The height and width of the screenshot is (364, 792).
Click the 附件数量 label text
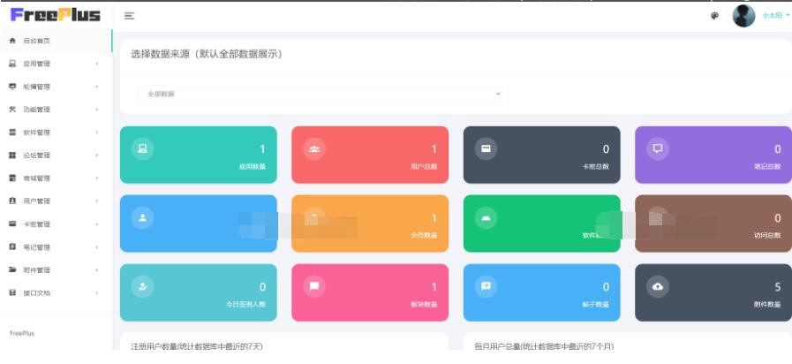[767, 304]
